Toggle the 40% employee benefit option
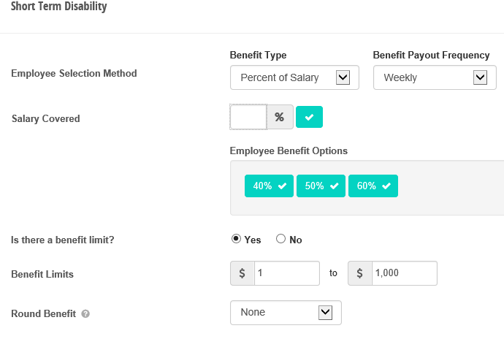This screenshot has height=339, width=504. coord(269,186)
